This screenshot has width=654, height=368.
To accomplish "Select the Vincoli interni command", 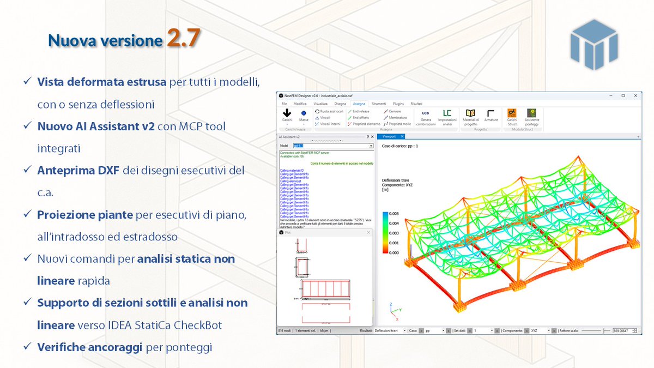I will pyautogui.click(x=328, y=124).
